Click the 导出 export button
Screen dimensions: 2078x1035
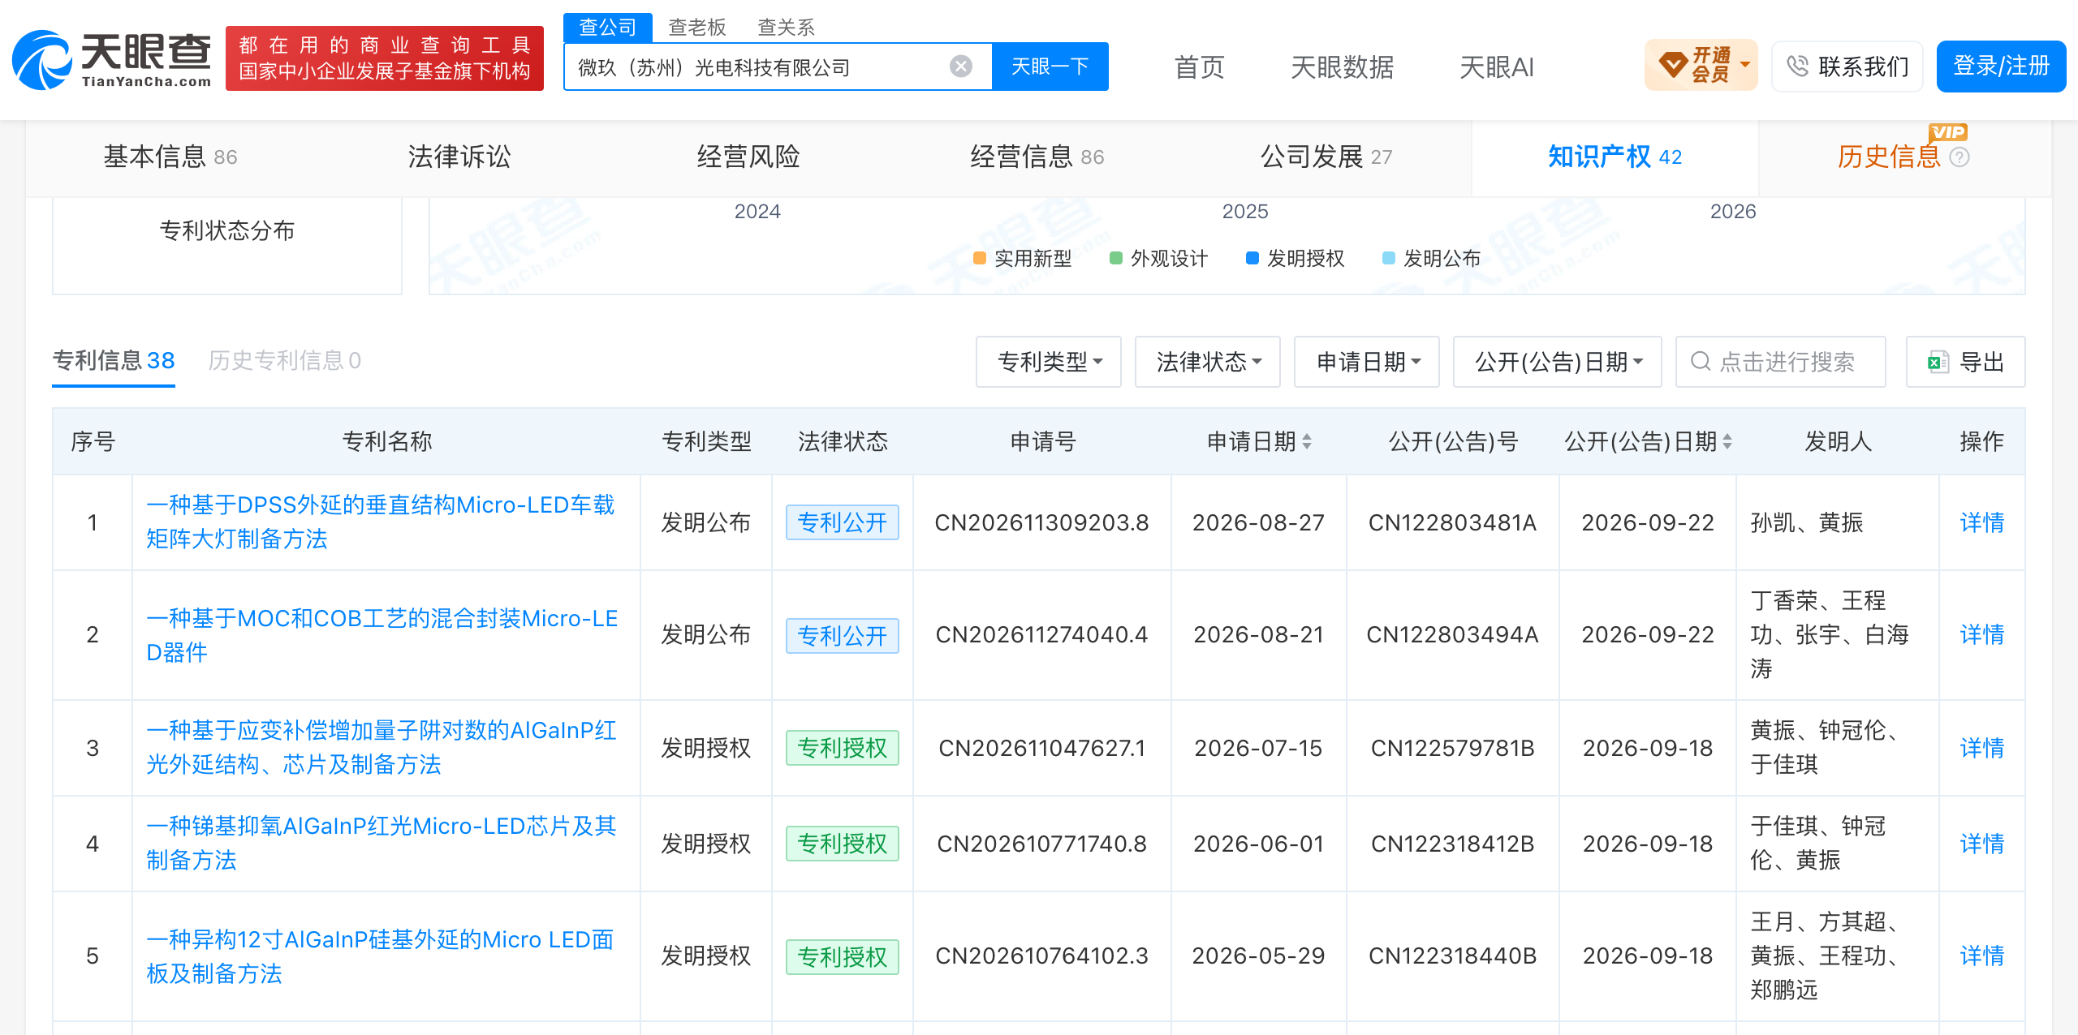click(x=1965, y=362)
